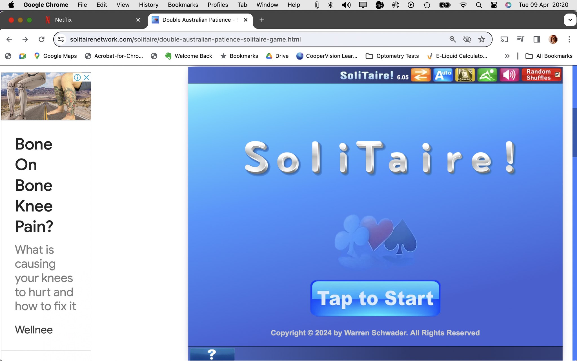Image resolution: width=577 pixels, height=361 pixels.
Task: Open the Bookmarks menu in menu bar
Action: [183, 5]
